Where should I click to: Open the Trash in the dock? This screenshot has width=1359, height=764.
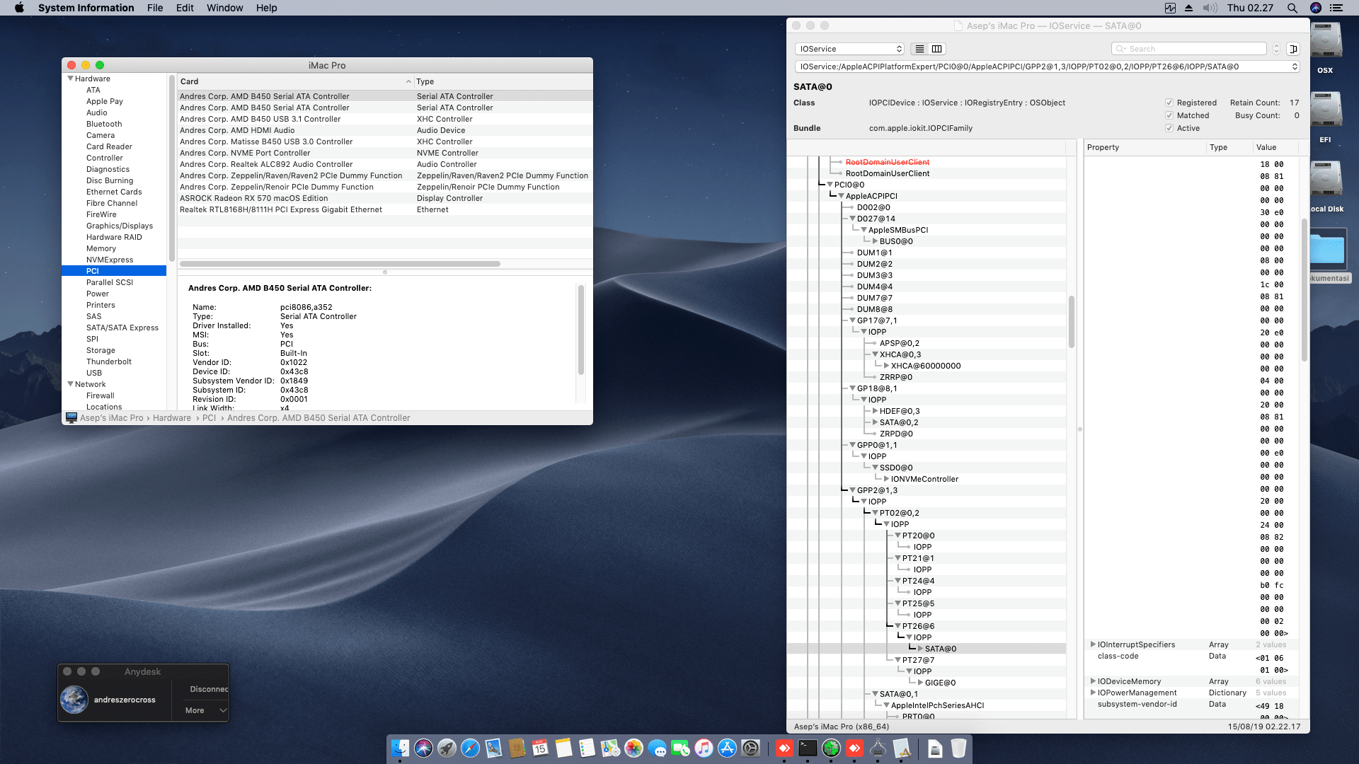coord(958,748)
